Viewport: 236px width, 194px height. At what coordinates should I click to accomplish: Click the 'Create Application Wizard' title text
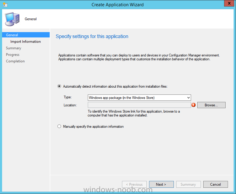point(118,5)
